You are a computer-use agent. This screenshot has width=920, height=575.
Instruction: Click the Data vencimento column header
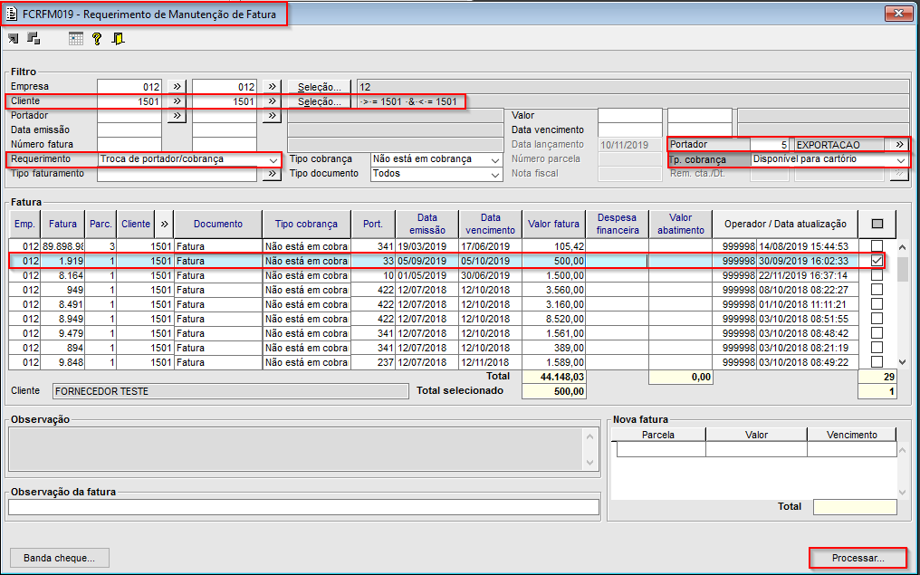[x=491, y=224]
